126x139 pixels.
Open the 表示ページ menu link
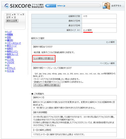(12, 46)
